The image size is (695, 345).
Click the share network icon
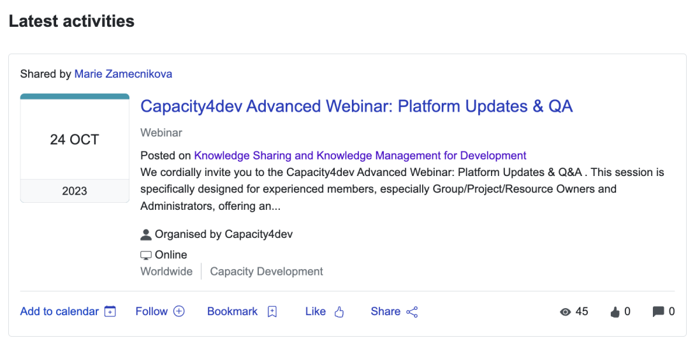point(412,312)
